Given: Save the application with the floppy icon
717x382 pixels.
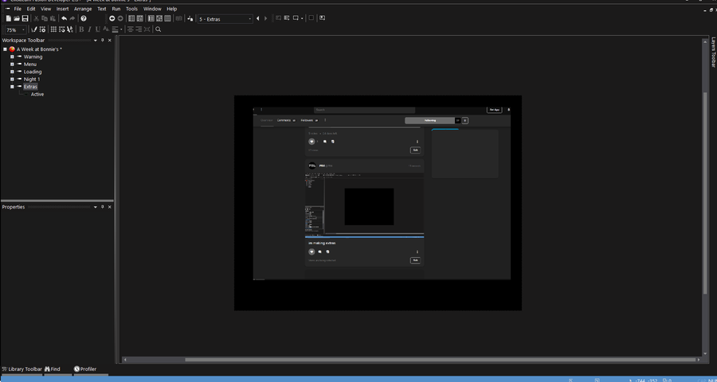Looking at the screenshot, I should pos(25,18).
